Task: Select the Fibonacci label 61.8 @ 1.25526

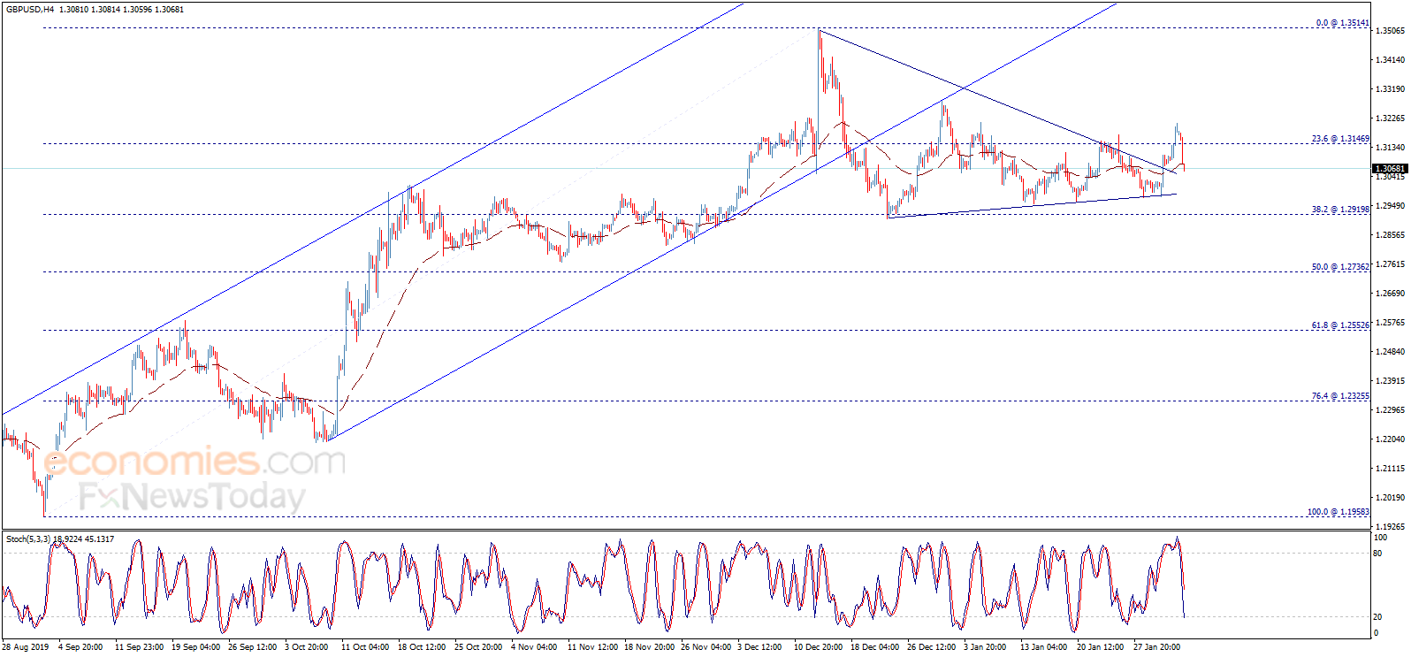Action: (1340, 325)
